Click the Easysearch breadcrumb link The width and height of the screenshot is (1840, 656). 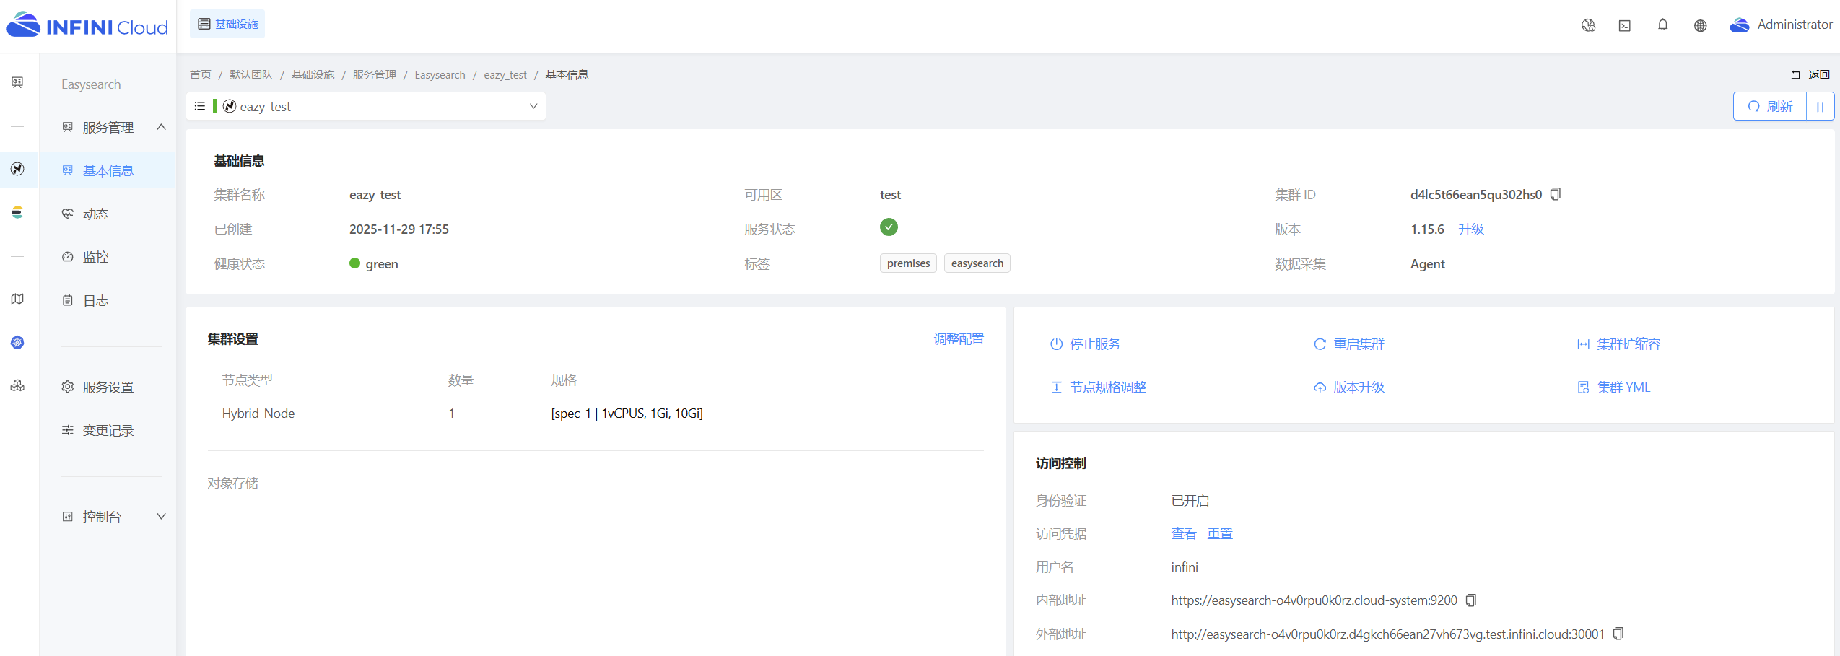point(440,75)
